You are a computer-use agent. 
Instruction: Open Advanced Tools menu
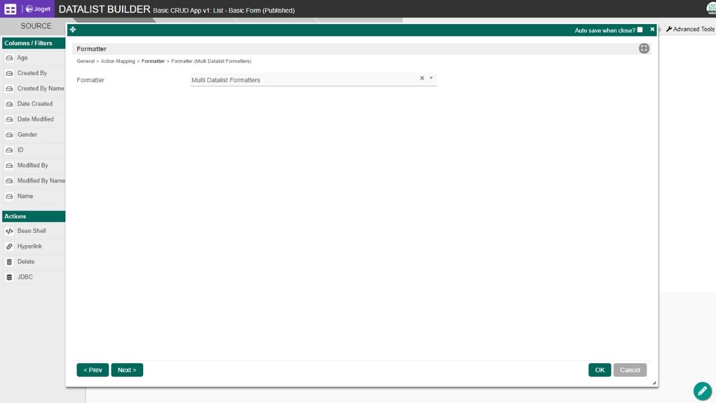coord(690,29)
